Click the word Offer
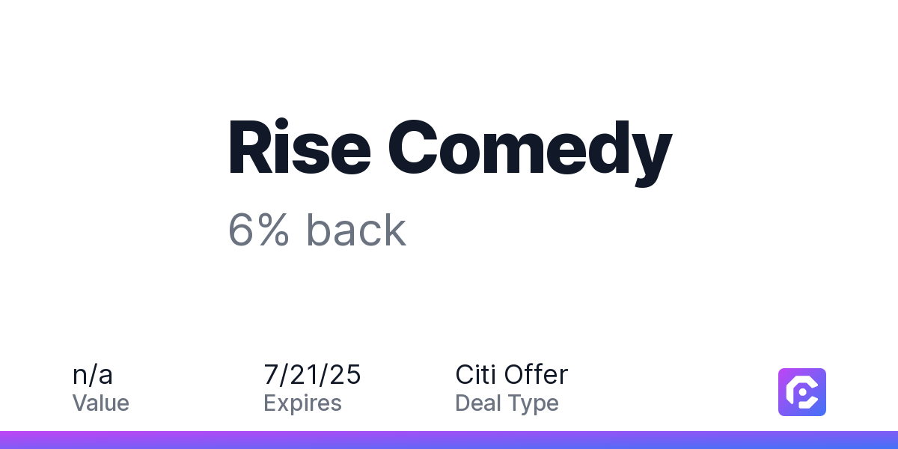Image resolution: width=898 pixels, height=449 pixels. pyautogui.click(x=537, y=374)
